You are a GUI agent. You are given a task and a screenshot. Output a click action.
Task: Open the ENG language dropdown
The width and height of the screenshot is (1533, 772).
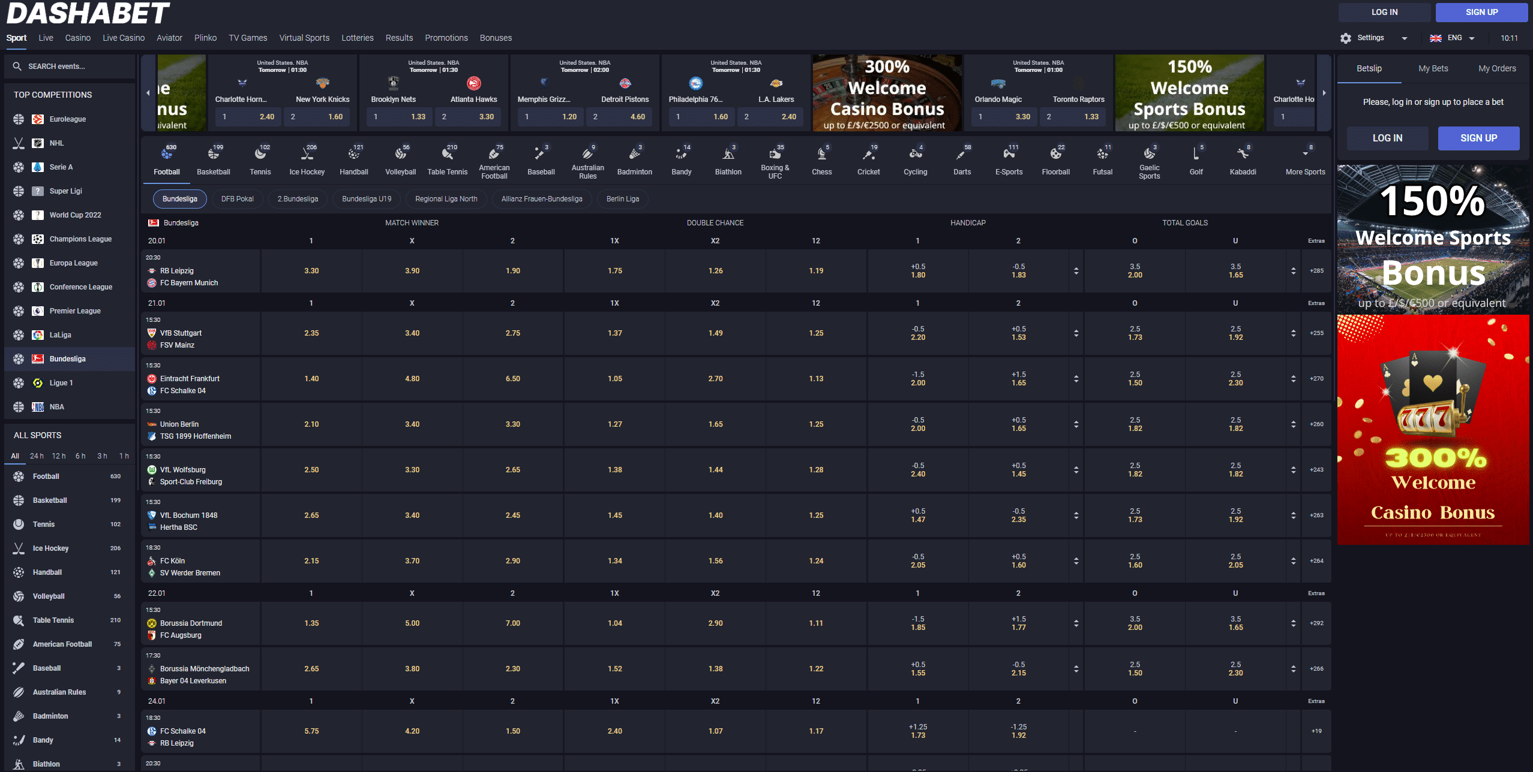point(1453,38)
